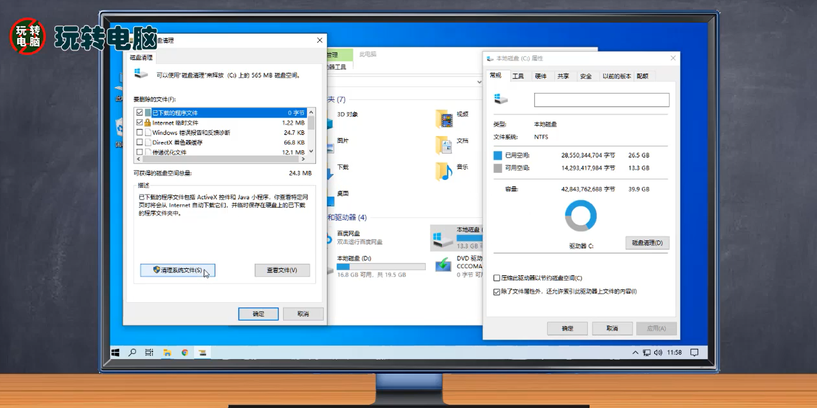The height and width of the screenshot is (408, 817).
Task: Uncheck 已下载的程序文件 checkbox
Action: [139, 113]
